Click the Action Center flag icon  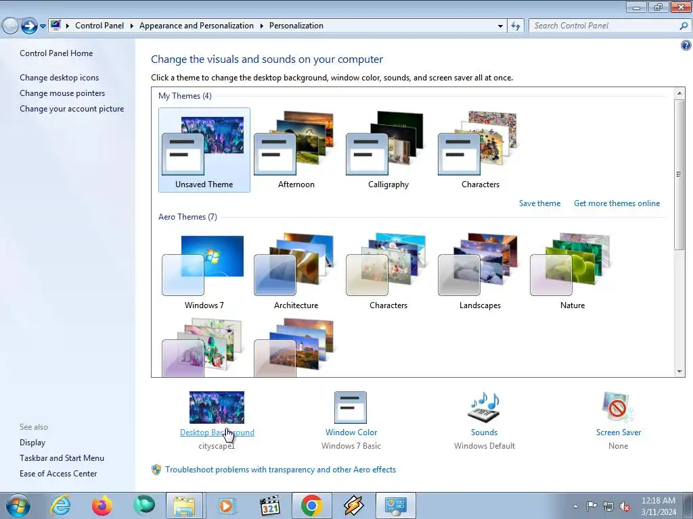click(591, 506)
